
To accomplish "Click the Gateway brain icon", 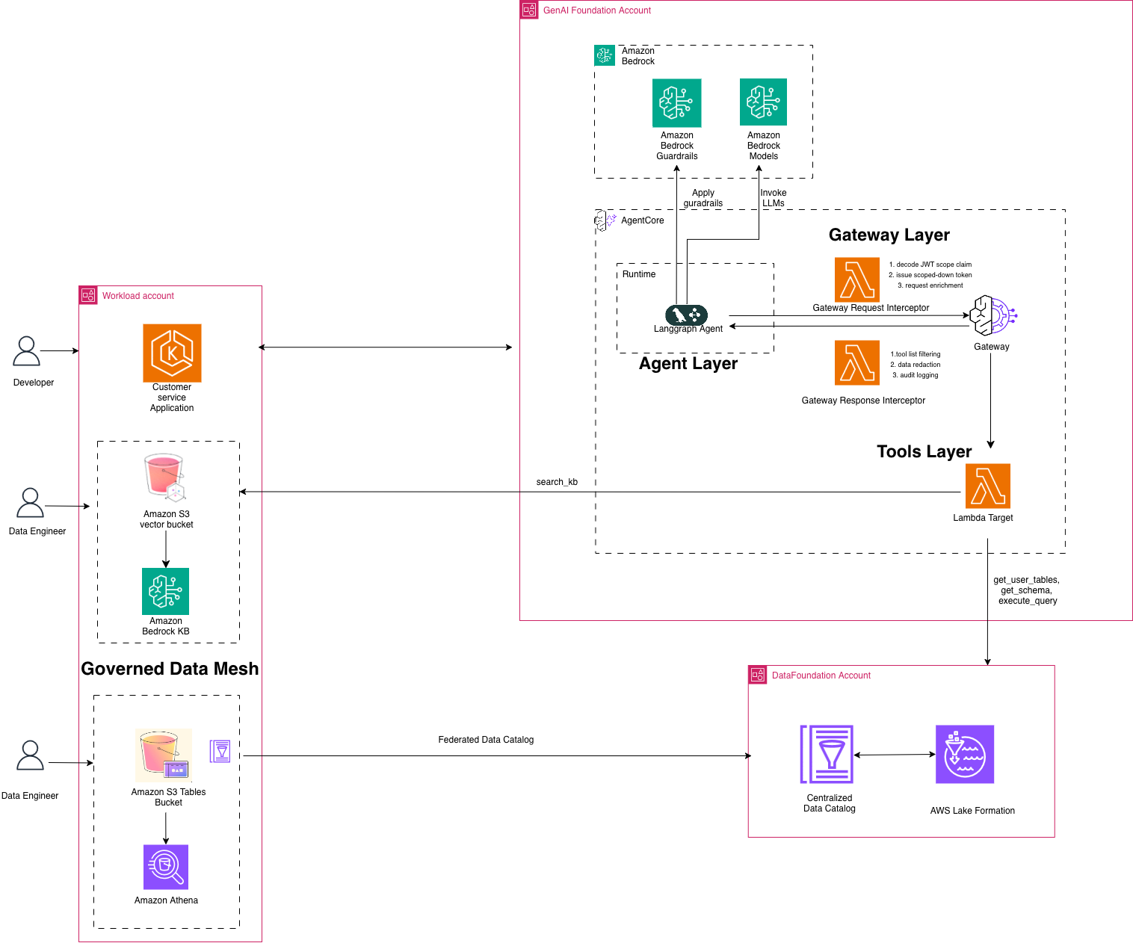I will [993, 316].
